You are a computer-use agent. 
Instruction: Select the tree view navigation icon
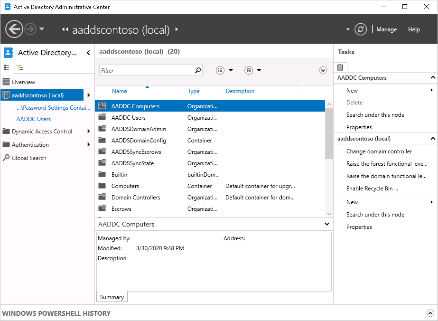point(19,67)
